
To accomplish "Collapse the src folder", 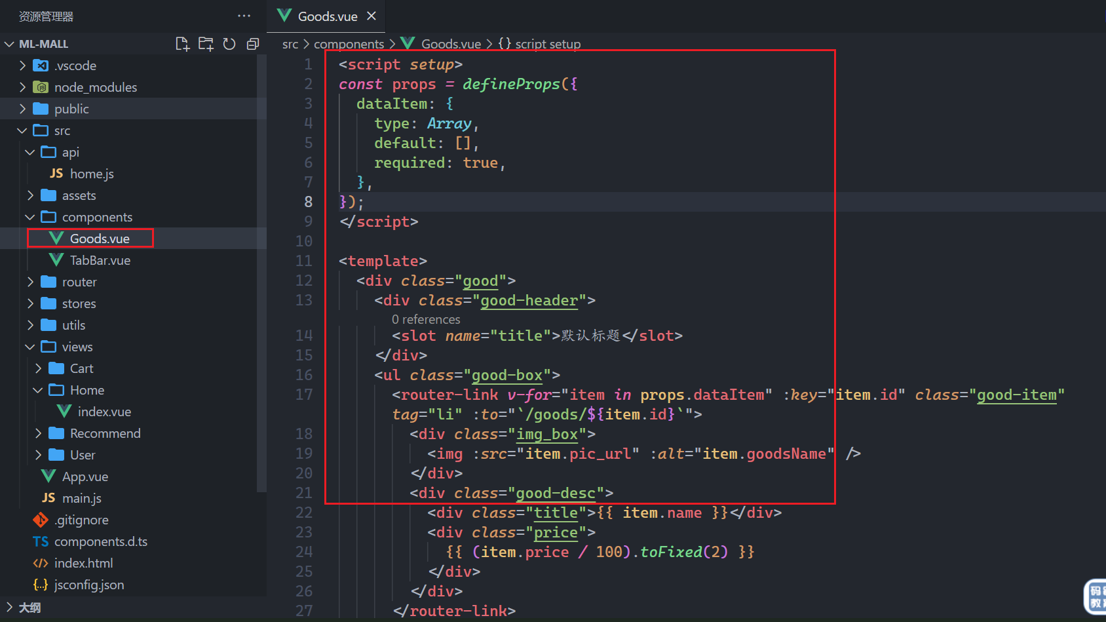I will (22, 130).
